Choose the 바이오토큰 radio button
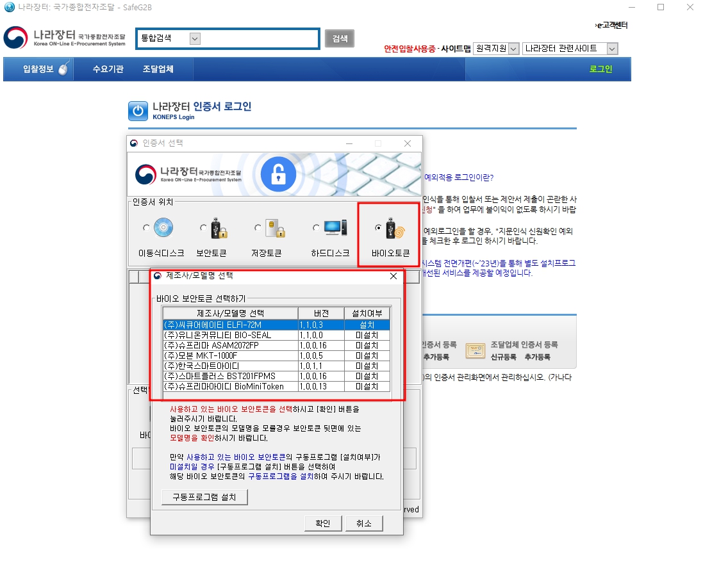 click(x=378, y=227)
